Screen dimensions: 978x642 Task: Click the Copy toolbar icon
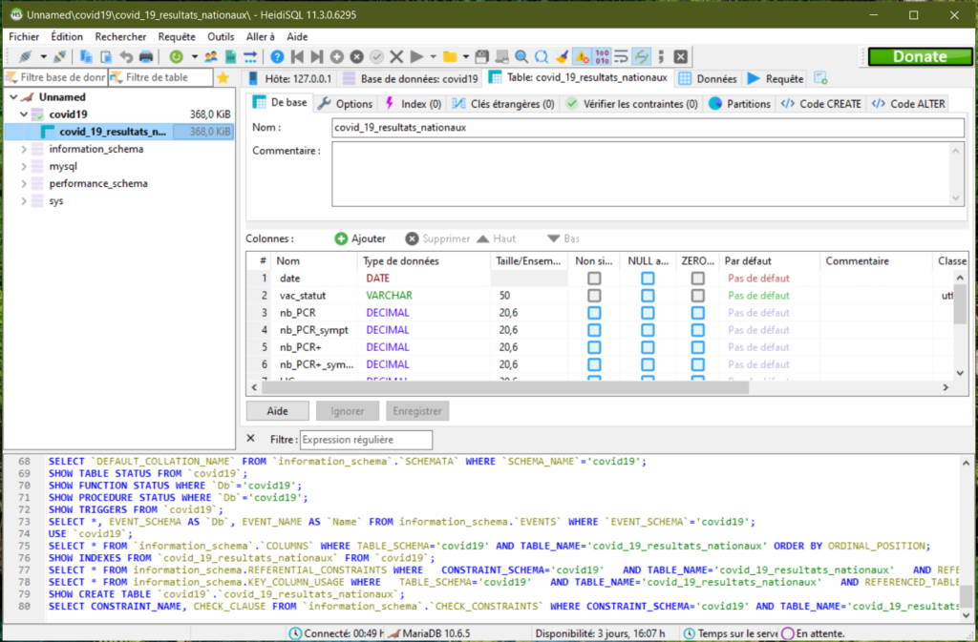coord(86,57)
